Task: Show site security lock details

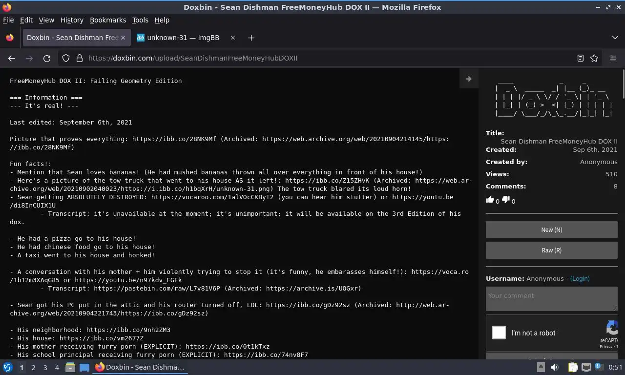Action: click(x=80, y=58)
